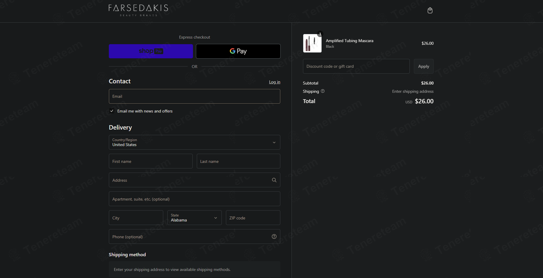Screen dimensions: 543x278
Task: Click the address search magnifier icon
Action: 274,180
